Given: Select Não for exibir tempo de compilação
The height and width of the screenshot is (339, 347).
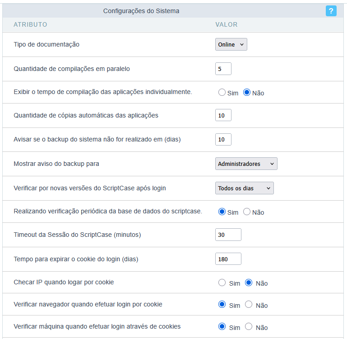Looking at the screenshot, I should pos(246,92).
